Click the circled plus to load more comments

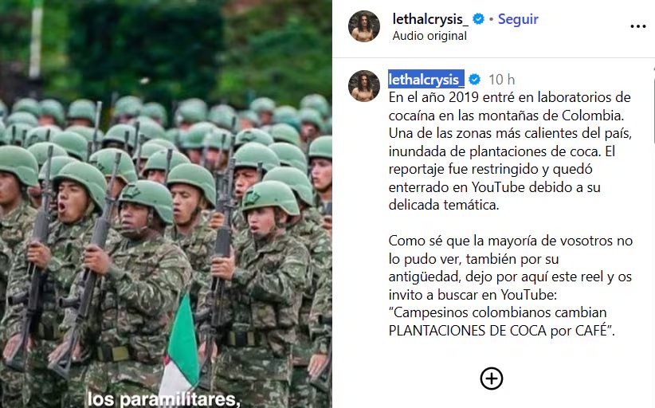491,379
